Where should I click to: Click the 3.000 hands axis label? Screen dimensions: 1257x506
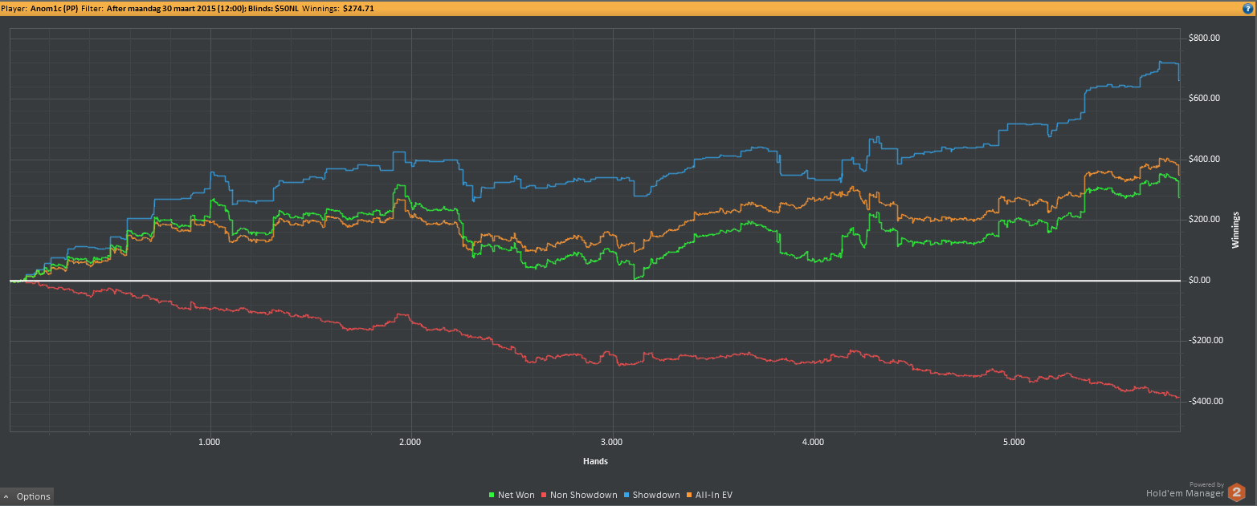[612, 441]
